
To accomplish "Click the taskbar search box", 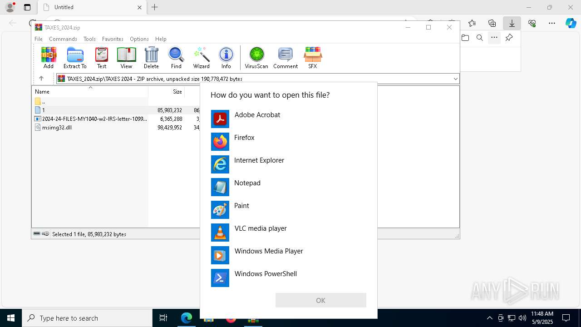I will (87, 318).
